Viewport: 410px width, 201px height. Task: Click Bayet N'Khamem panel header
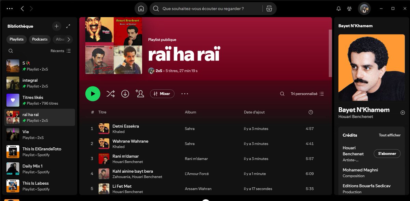click(355, 26)
